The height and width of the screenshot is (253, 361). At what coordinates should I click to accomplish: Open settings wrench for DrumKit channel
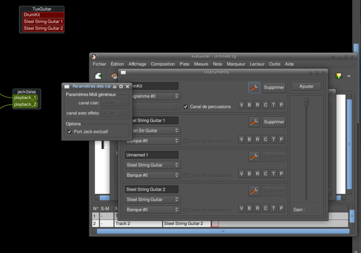coord(254,87)
